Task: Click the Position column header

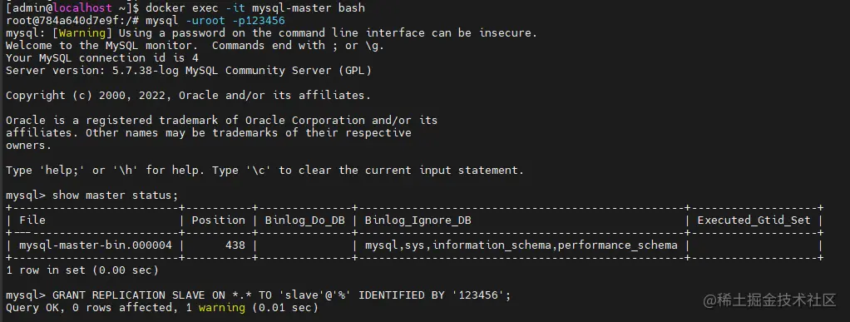Action: point(219,220)
